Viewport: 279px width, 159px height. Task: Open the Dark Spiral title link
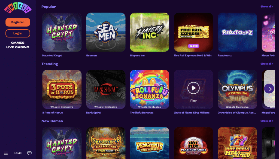click(x=94, y=113)
